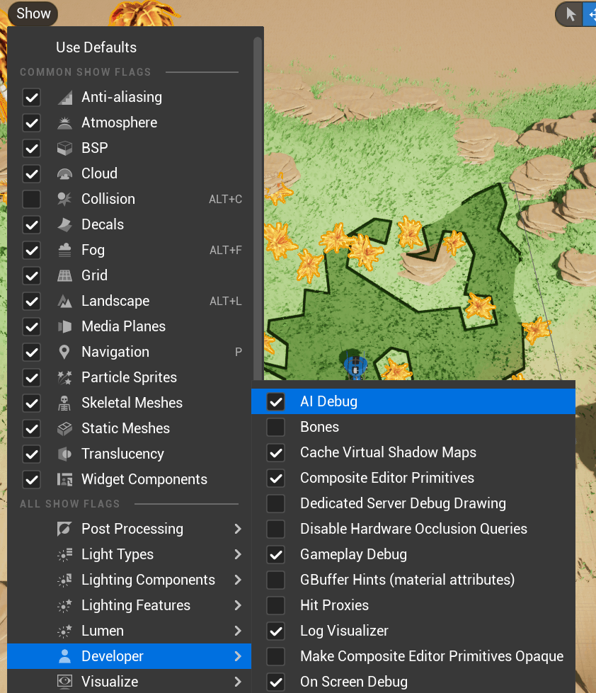This screenshot has width=596, height=693.
Task: Enable Make Composite Editor Primitives Opaque checkbox
Action: [276, 656]
